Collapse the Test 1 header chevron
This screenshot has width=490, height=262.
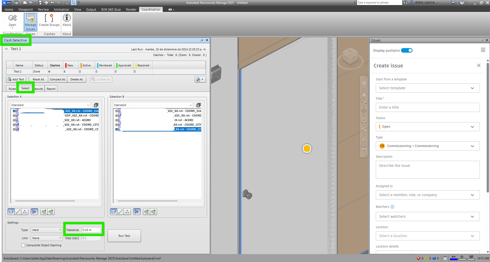pyautogui.click(x=7, y=49)
